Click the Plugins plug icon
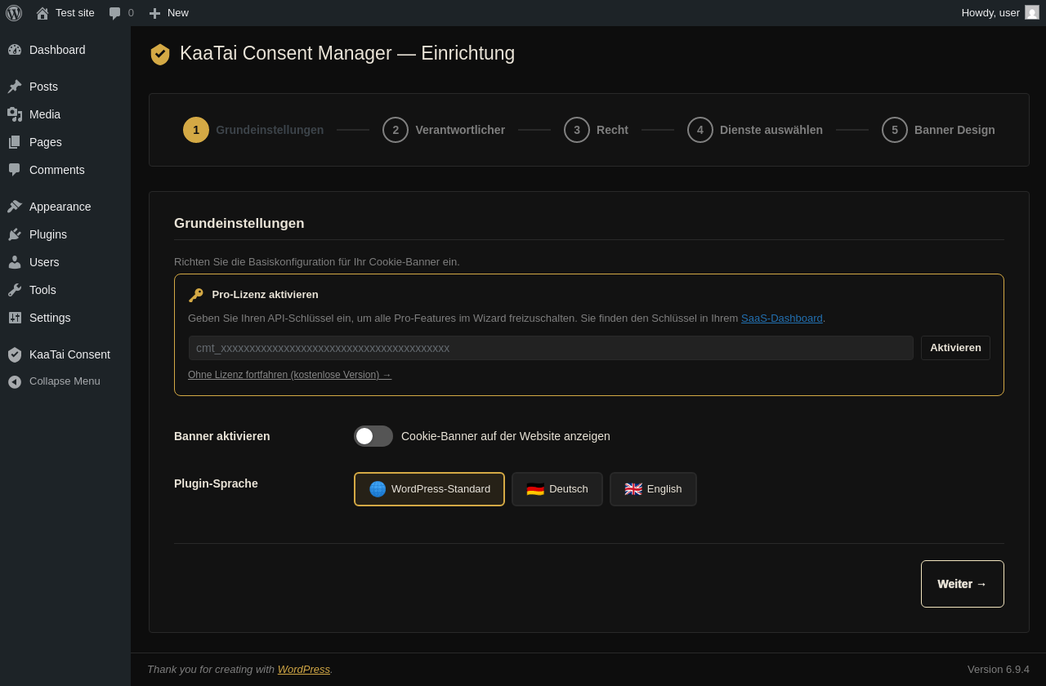This screenshot has height=686, width=1046. [x=15, y=234]
